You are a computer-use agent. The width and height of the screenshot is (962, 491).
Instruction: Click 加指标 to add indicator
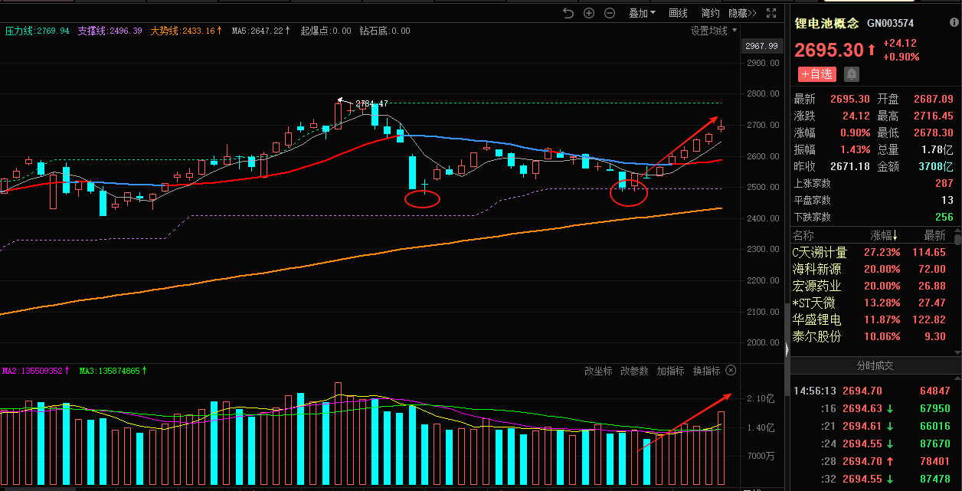(670, 371)
